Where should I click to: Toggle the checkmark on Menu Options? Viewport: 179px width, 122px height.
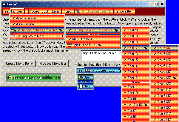[x=70, y=39]
